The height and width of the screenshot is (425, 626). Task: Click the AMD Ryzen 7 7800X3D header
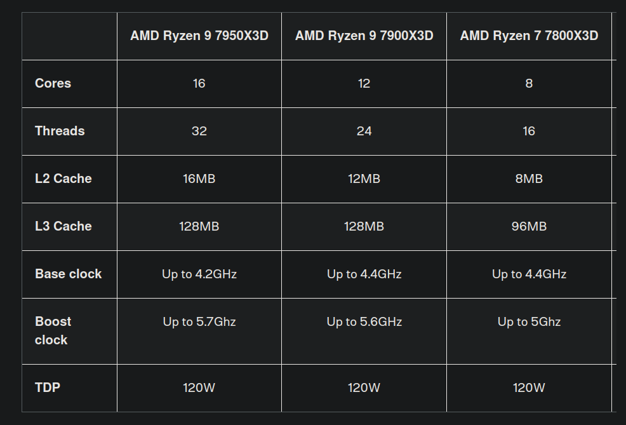[x=529, y=36]
